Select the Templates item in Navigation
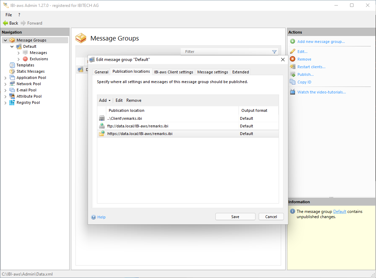This screenshot has height=278, width=376. click(25, 65)
